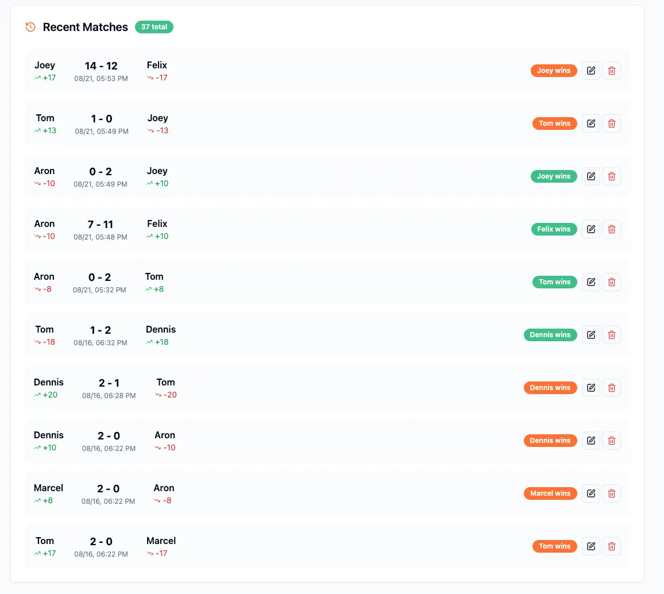
Task: Click the edit icon on the Dennis 2-1 Tom row
Action: pos(591,387)
